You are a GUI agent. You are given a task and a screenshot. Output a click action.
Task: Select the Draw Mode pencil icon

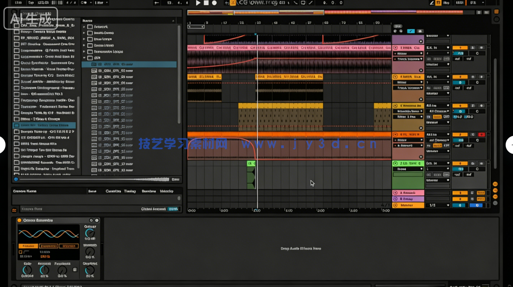(x=432, y=3)
